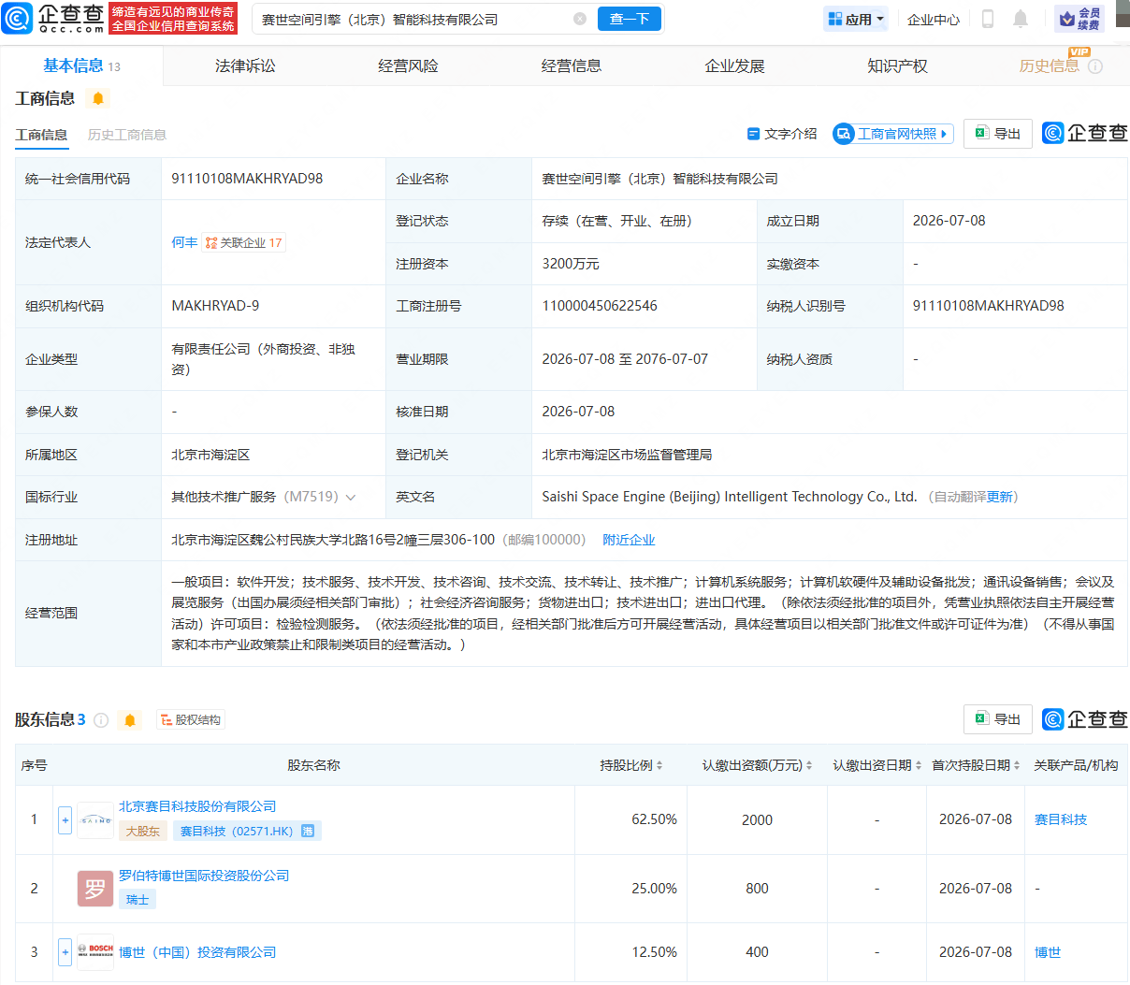Image resolution: width=1130 pixels, height=985 pixels.
Task: Select the 工商信息 sub-tab
Action: tap(41, 135)
